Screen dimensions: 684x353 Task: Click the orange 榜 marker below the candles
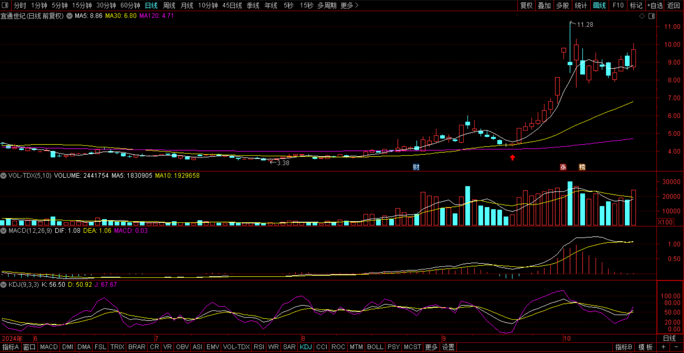582,167
